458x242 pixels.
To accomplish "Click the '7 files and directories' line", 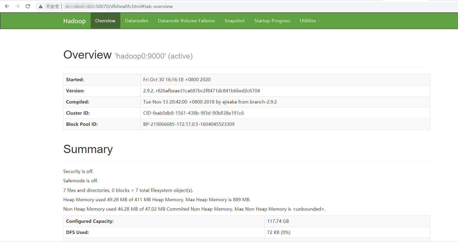I will (x=128, y=190).
